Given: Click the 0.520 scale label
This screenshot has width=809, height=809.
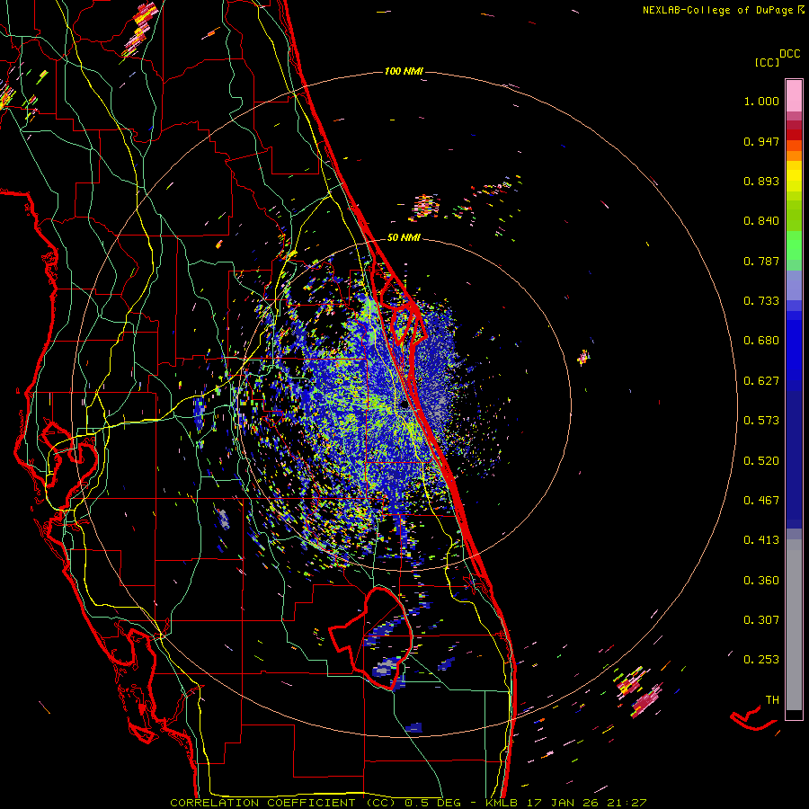Looking at the screenshot, I should pyautogui.click(x=761, y=461).
